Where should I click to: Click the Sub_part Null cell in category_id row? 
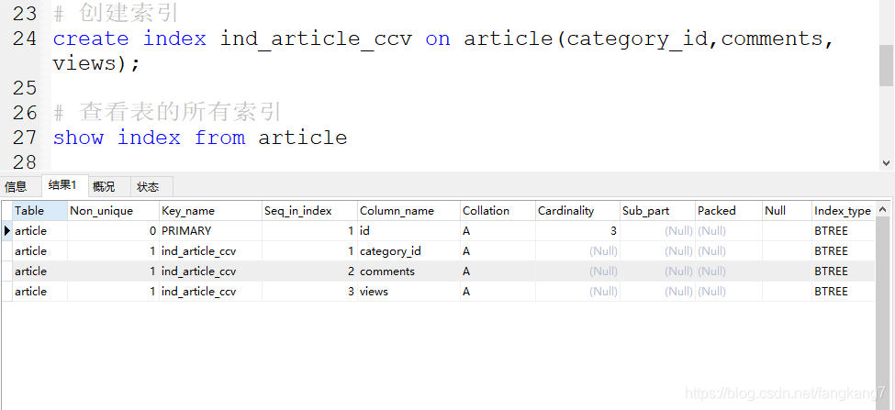point(657,251)
